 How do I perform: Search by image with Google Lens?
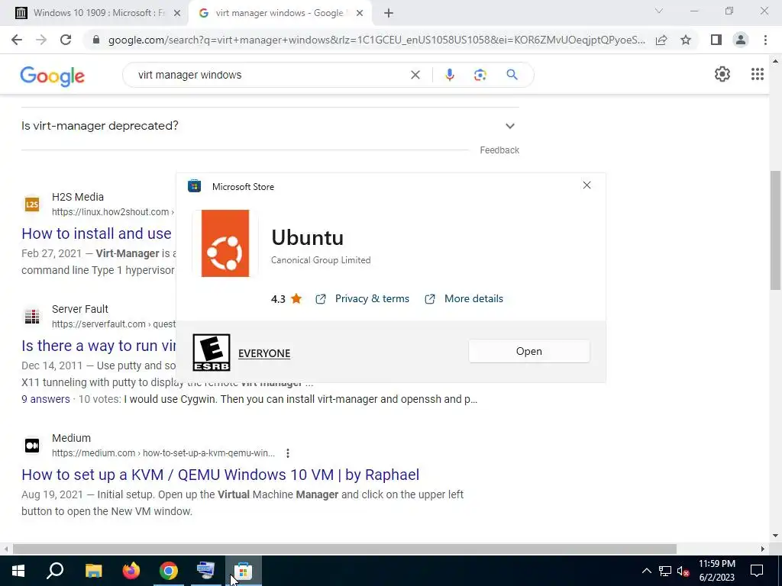click(x=480, y=75)
